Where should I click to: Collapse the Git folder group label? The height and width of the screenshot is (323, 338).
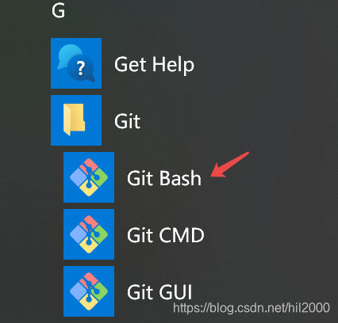click(x=127, y=121)
